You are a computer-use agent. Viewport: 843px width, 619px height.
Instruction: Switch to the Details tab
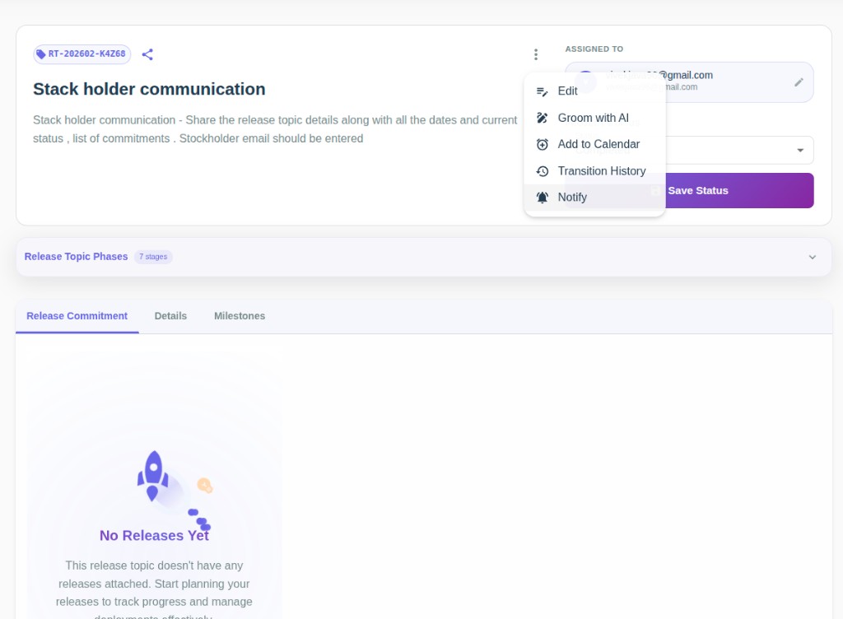pos(170,315)
